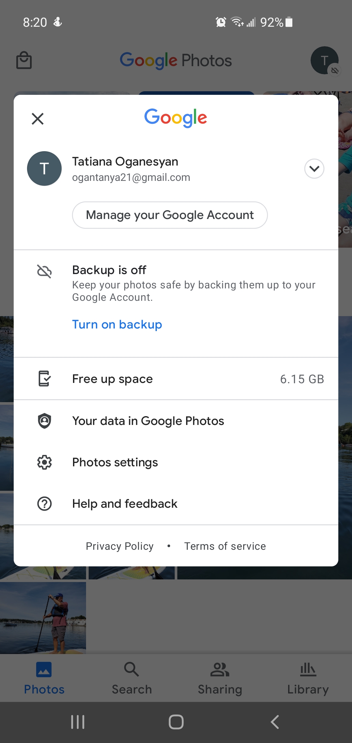Viewport: 352px width, 743px height.
Task: Switch to the Sharing tab
Action: [x=220, y=678]
